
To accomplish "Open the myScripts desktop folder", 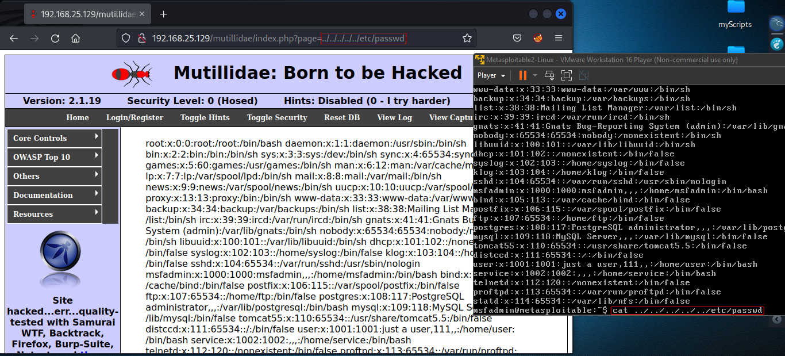I will tap(735, 15).
